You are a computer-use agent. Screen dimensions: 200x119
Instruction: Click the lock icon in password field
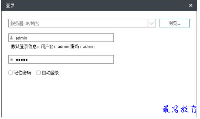coord(11,59)
